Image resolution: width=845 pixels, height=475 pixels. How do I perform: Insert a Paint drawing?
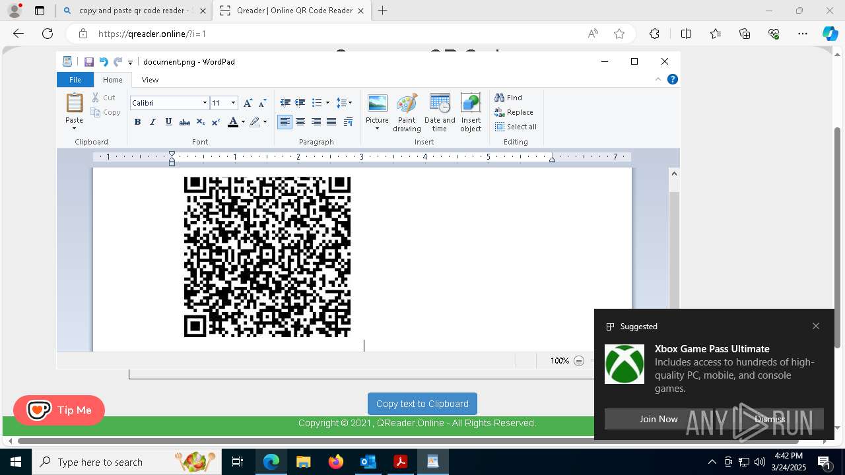(x=407, y=113)
